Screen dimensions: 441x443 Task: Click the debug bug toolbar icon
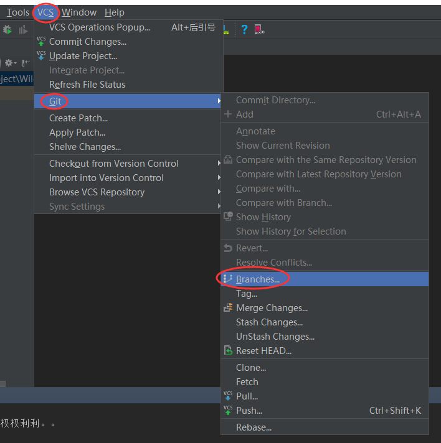7,30
